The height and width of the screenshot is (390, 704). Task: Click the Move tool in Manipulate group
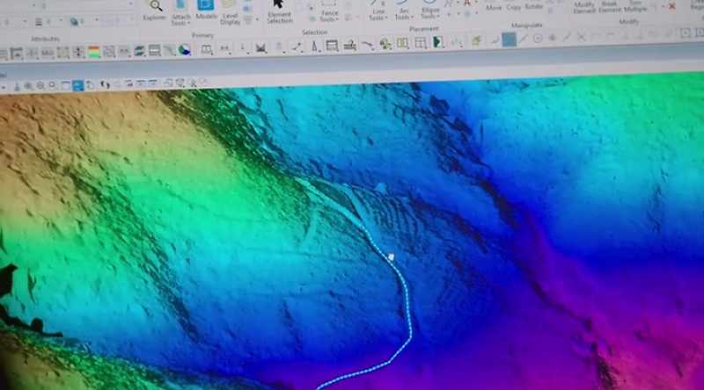(x=493, y=6)
